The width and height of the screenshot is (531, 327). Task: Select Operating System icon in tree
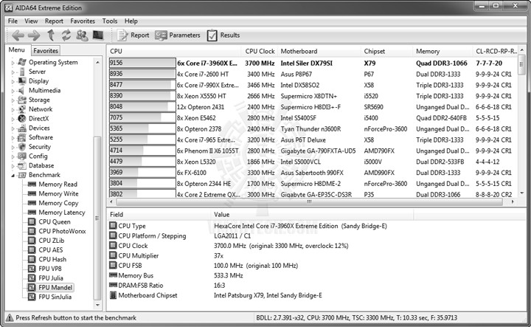[22, 62]
